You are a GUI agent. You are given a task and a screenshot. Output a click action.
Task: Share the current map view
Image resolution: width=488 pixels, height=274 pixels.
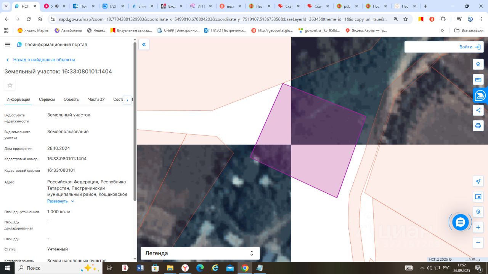point(478,110)
